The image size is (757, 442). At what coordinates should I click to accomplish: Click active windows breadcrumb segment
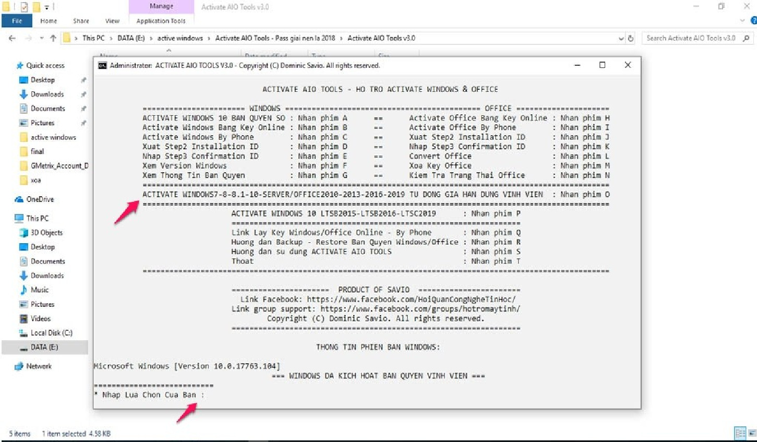[x=180, y=38]
